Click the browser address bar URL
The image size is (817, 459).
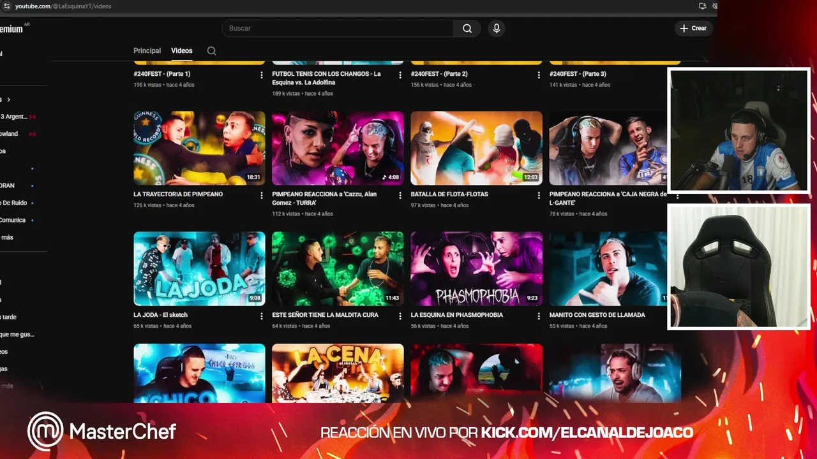(63, 6)
